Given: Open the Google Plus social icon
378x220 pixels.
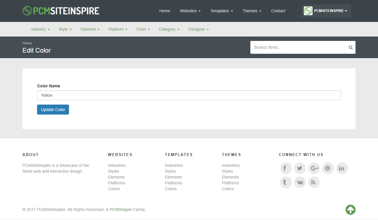Looking at the screenshot, I should [314, 168].
